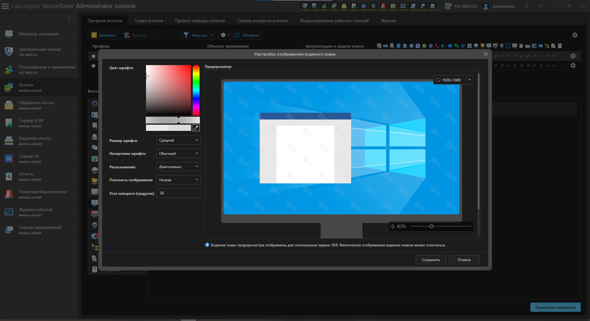Click the WeChat column icon
Image resolution: width=590 pixels, height=321 pixels.
(457, 46)
